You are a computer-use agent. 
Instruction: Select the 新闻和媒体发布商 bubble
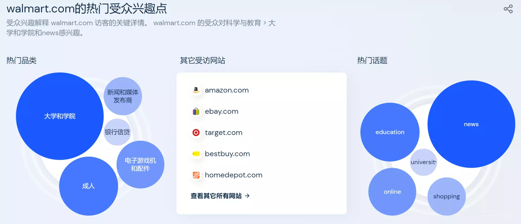[123, 96]
